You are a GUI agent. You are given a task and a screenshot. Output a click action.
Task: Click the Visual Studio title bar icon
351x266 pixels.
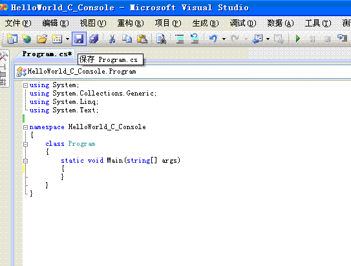click(x=4, y=7)
